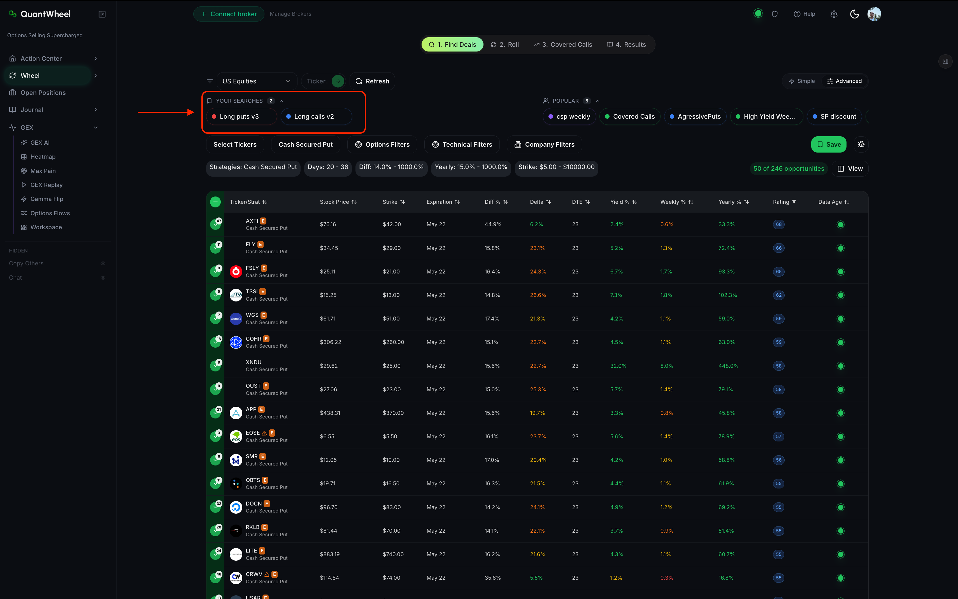This screenshot has height=599, width=958.
Task: Click the bookmark icon beside Your Searches
Action: pos(209,101)
